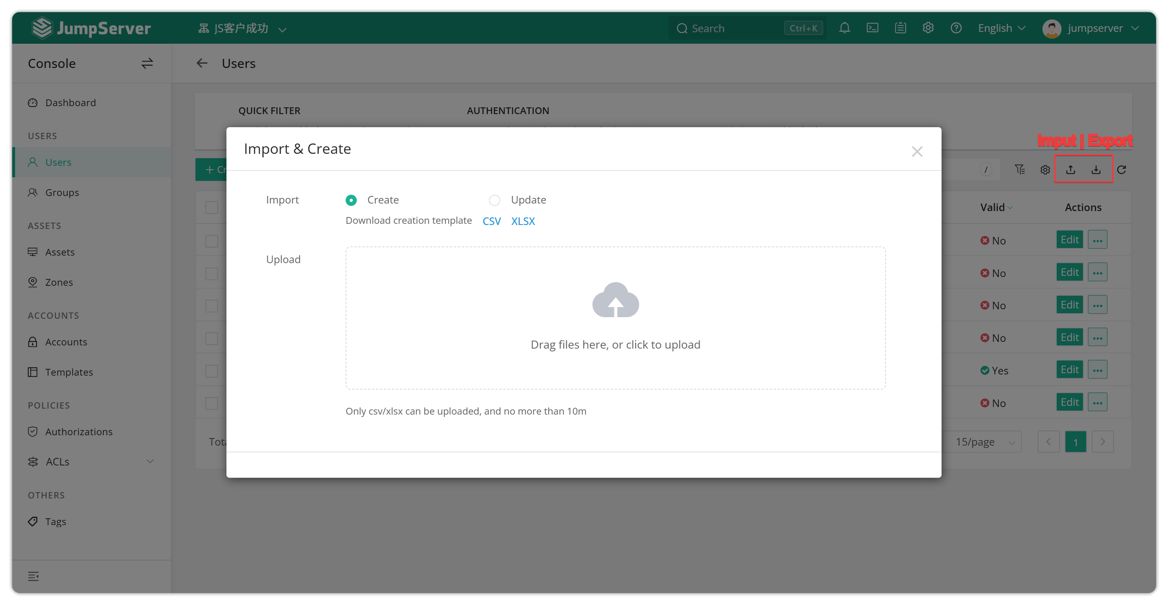This screenshot has width=1168, height=601.
Task: Select the Update import radio button
Action: click(494, 200)
